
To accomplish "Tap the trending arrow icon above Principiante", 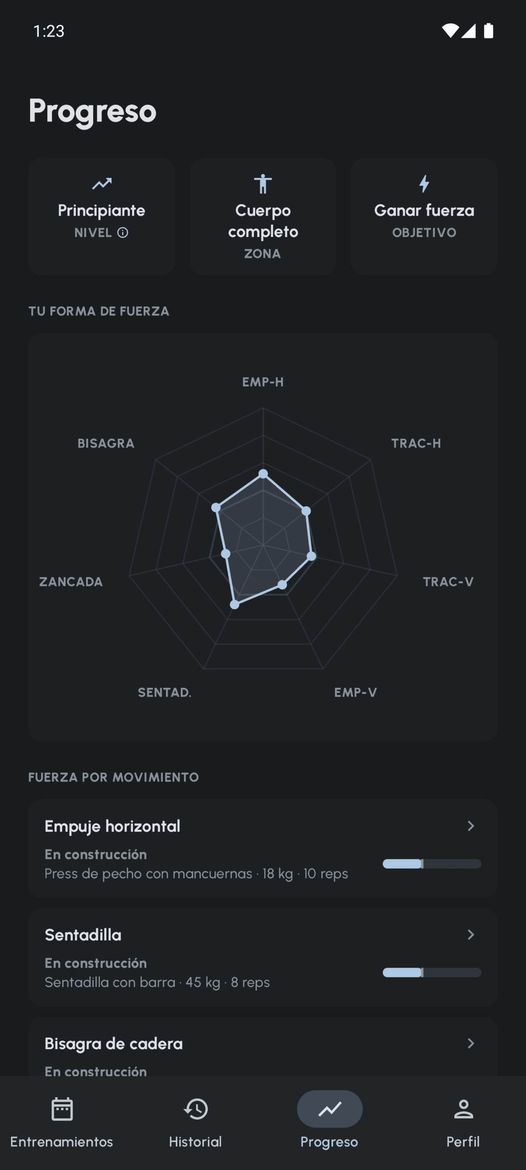I will tap(102, 184).
